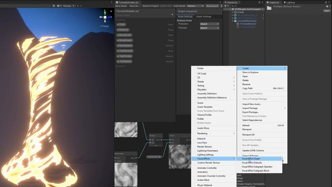This screenshot has width=332, height=187.
Task: Click the Scene view camera settings icon
Action: [x=59, y=6]
